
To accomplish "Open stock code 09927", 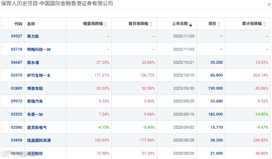I will (x=17, y=36).
